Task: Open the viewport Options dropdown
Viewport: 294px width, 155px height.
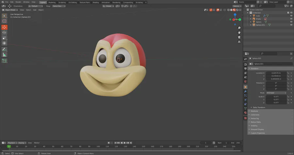Action: pos(237,6)
